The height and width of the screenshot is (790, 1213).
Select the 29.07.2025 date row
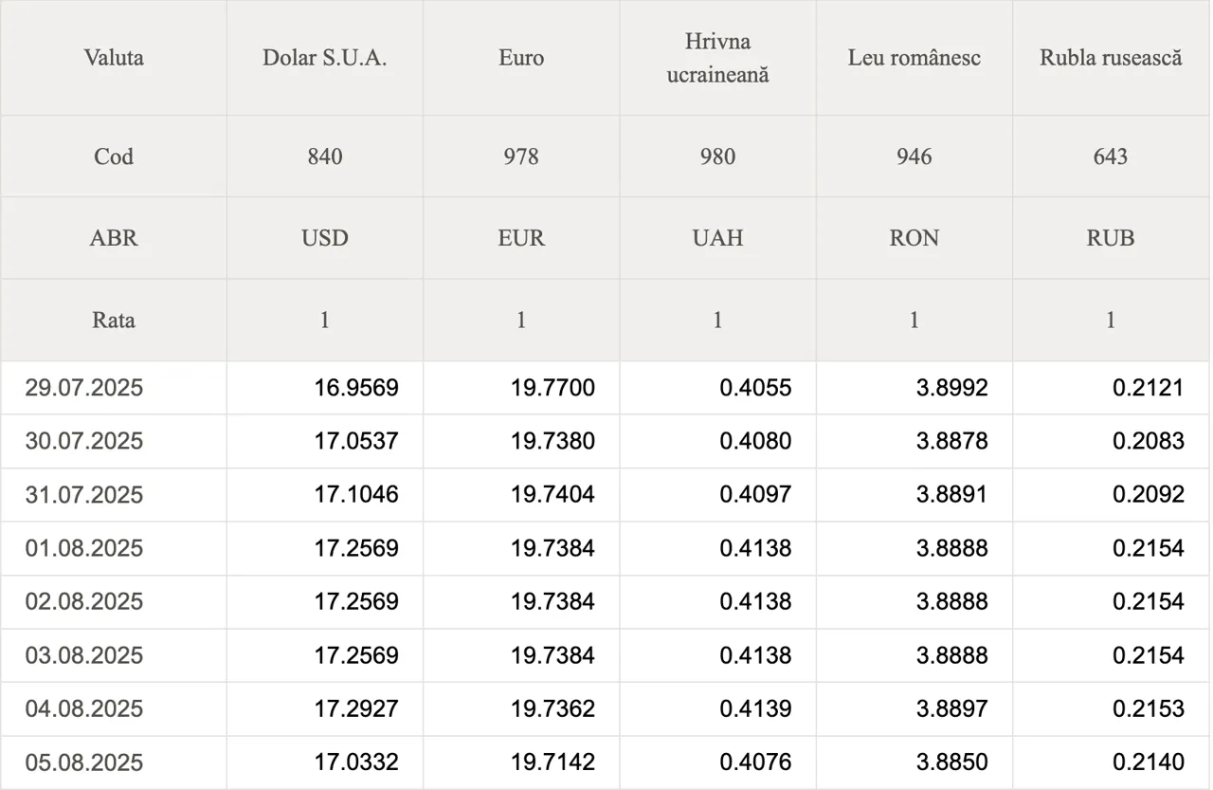click(606, 388)
